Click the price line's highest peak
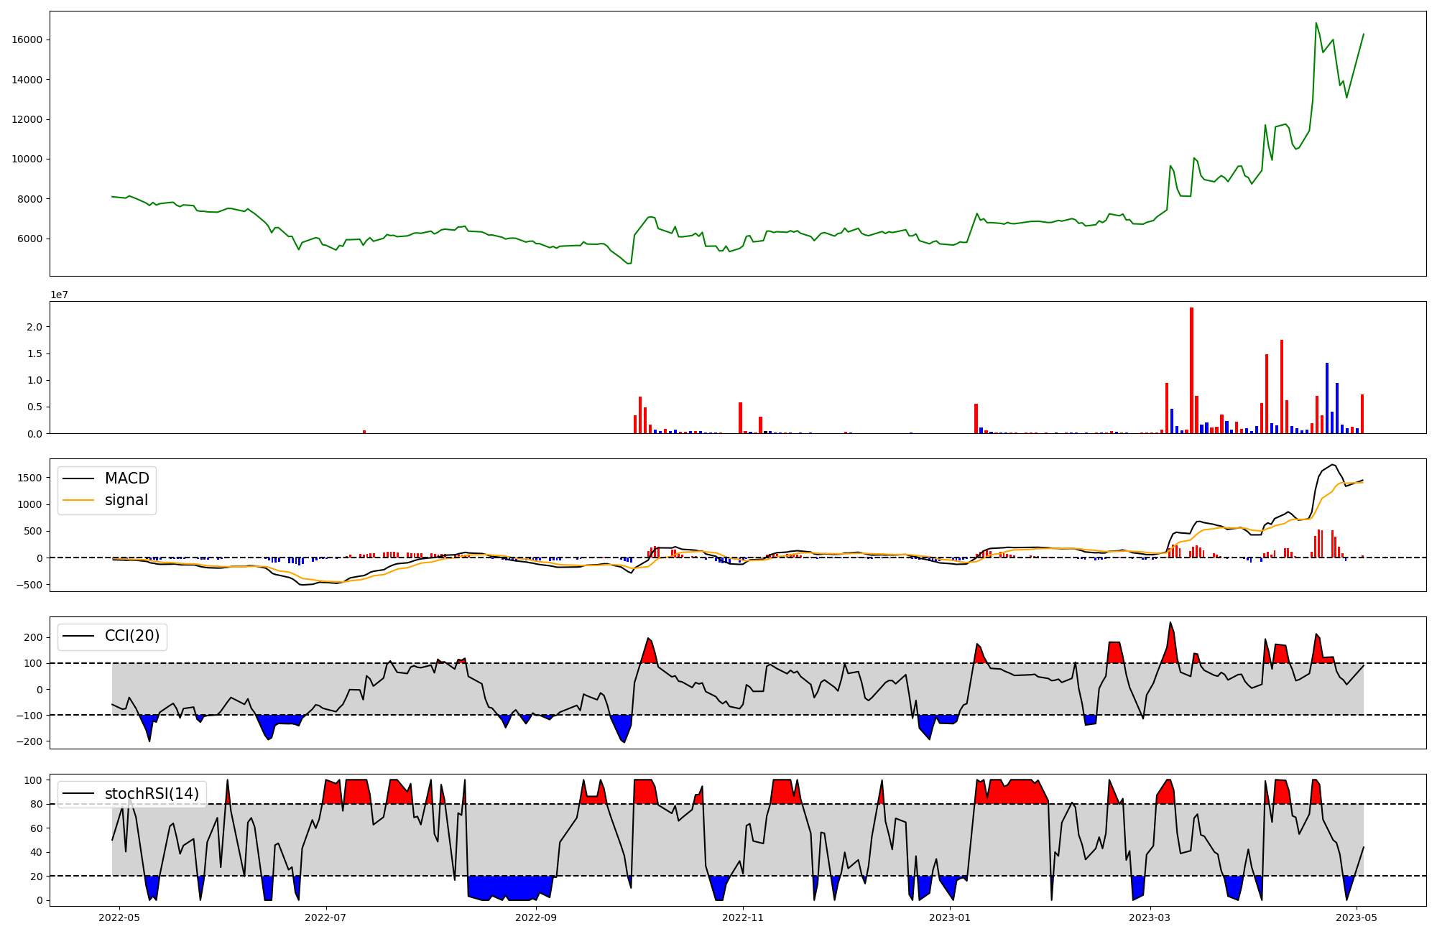The height and width of the screenshot is (934, 1437). (1316, 23)
